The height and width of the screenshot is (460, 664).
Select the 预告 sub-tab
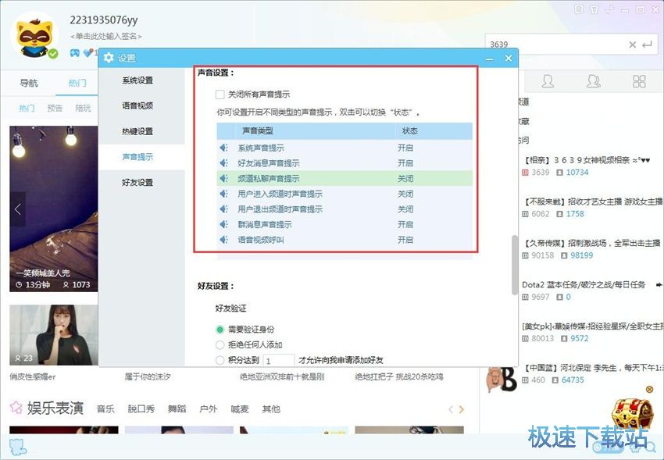[x=55, y=109]
